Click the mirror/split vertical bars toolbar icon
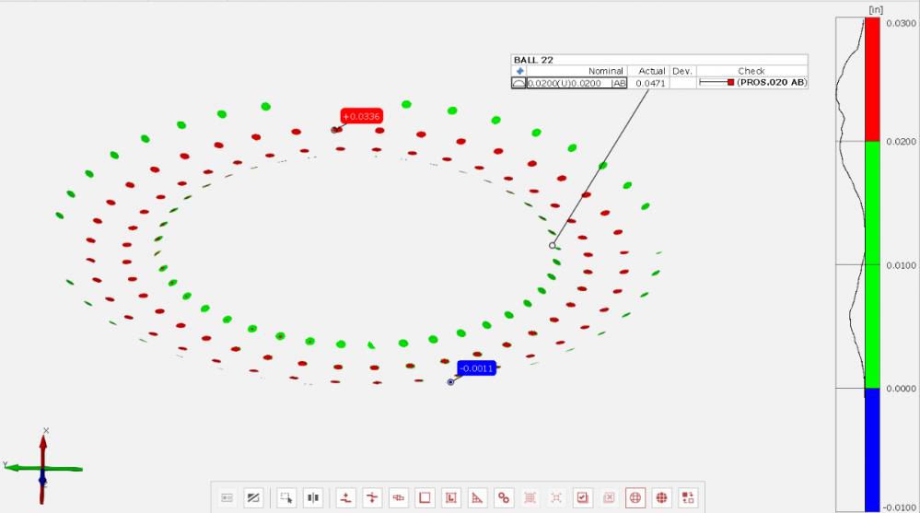 click(x=313, y=497)
